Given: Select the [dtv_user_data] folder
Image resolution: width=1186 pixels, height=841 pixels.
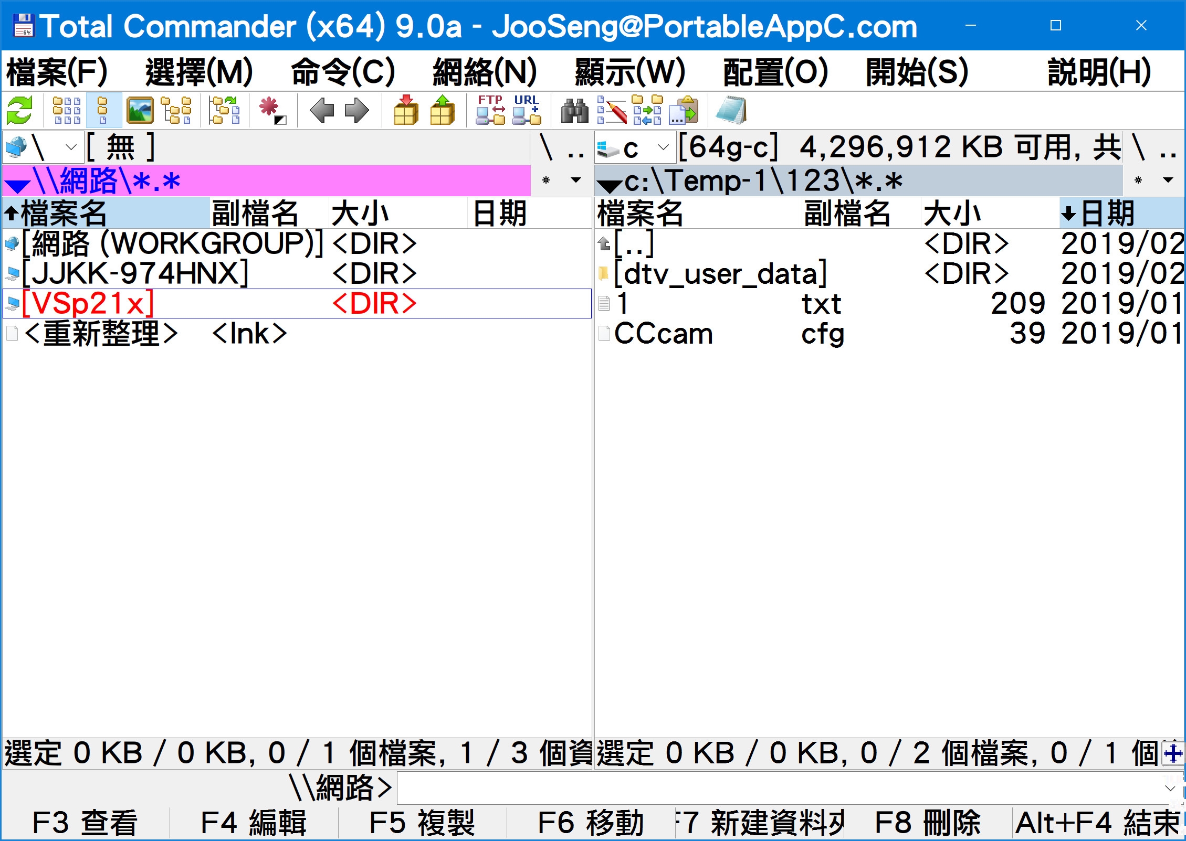Looking at the screenshot, I should pos(889,273).
